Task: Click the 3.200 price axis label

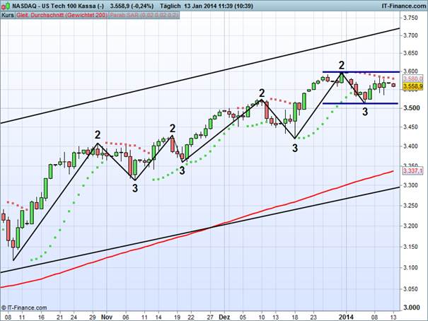Action: 410,226
